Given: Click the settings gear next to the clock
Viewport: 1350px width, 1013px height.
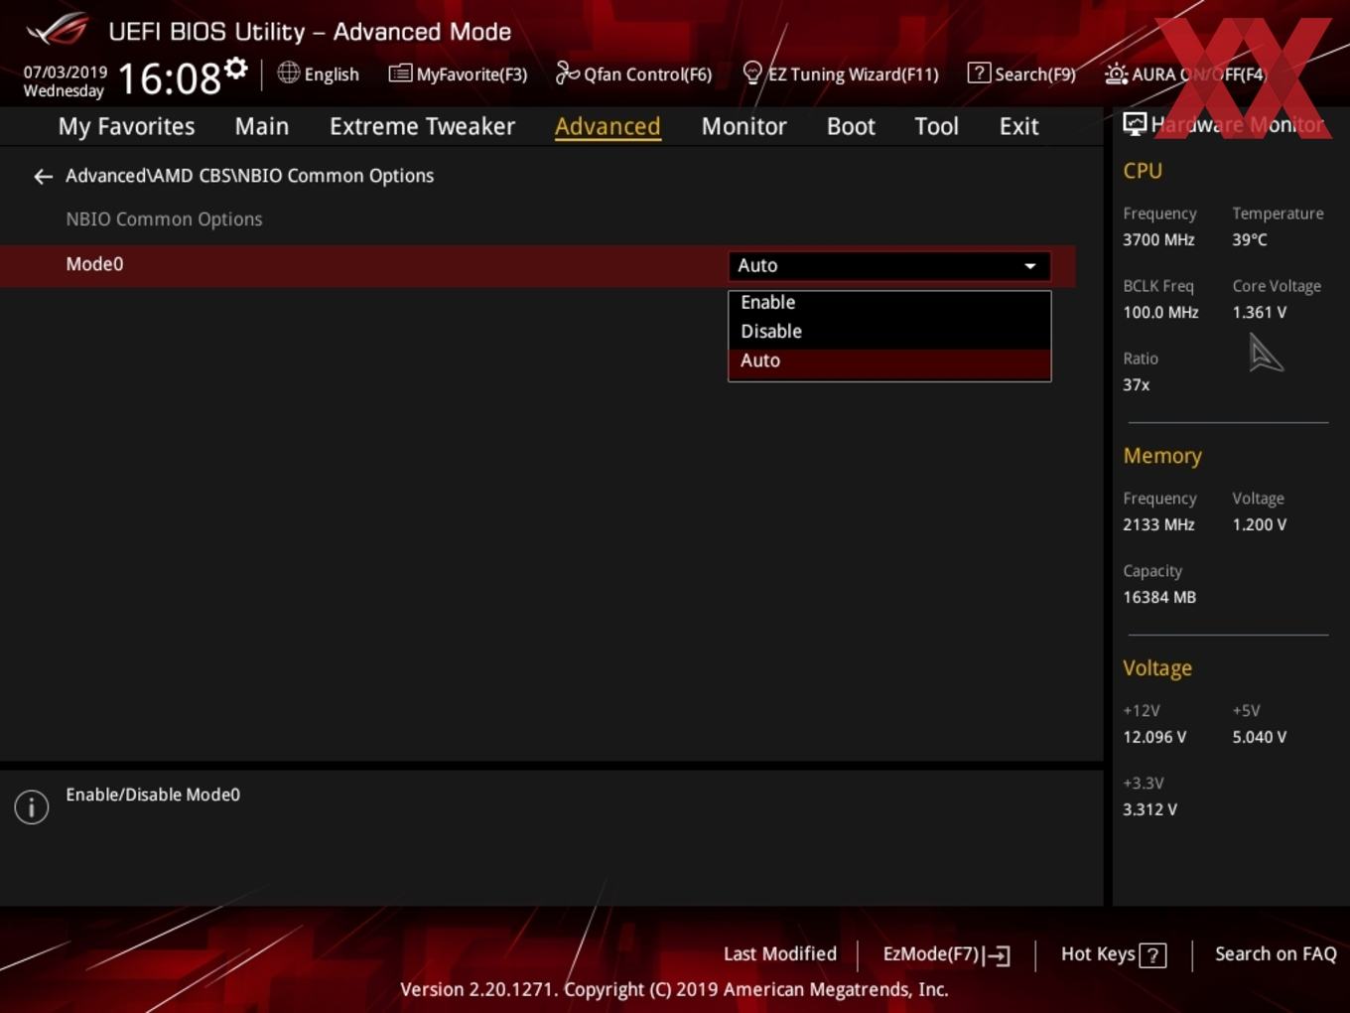Looking at the screenshot, I should (x=236, y=69).
